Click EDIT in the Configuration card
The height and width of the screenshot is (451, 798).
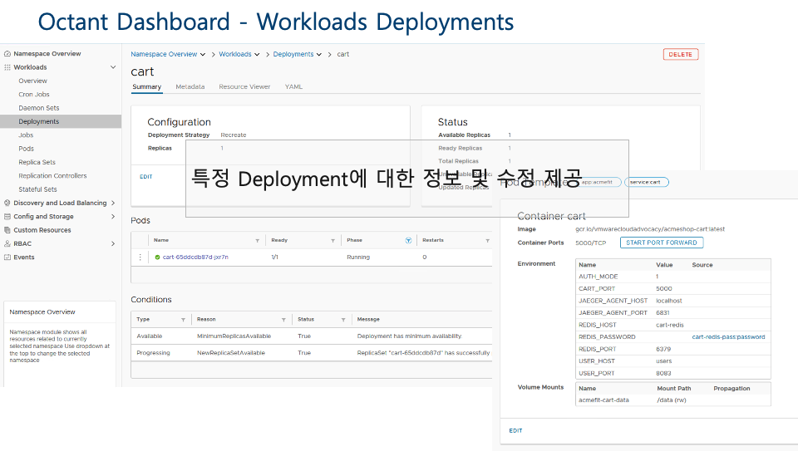(x=146, y=177)
